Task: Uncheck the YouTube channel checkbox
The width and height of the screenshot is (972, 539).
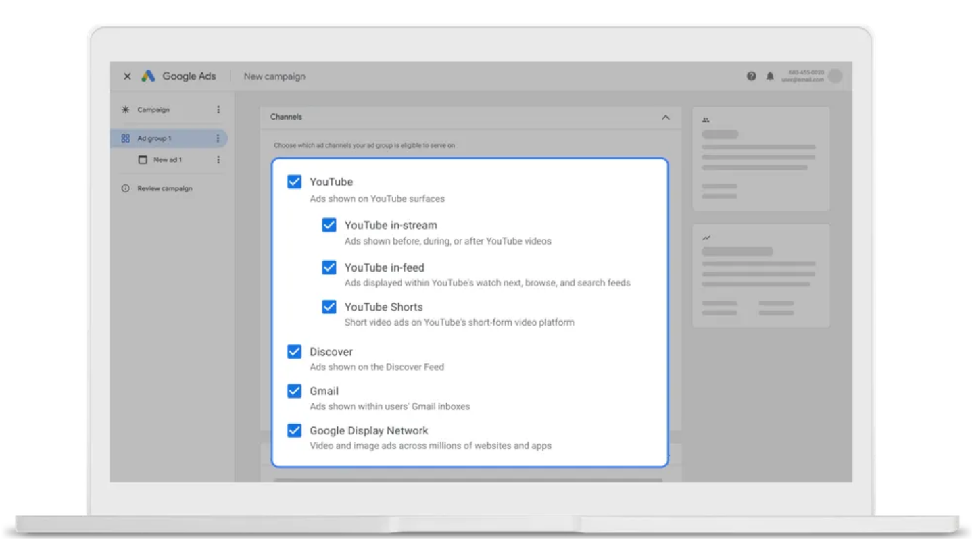Action: (294, 182)
